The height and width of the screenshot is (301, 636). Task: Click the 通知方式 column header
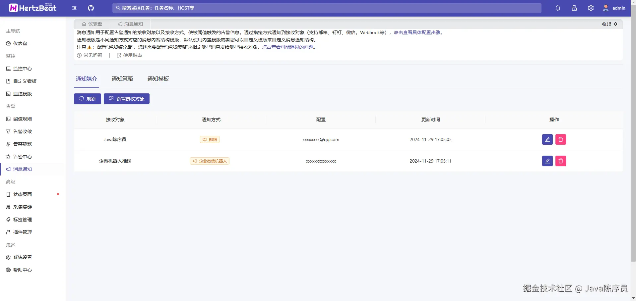tap(211, 120)
